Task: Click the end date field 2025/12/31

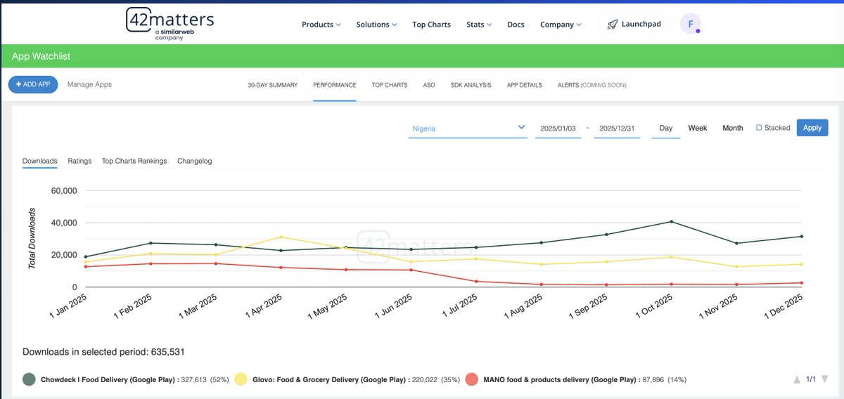Action: point(617,129)
